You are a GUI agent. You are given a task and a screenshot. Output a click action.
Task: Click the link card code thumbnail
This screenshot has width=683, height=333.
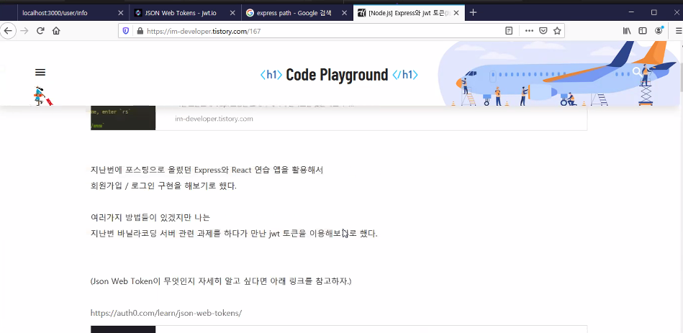[123, 117]
